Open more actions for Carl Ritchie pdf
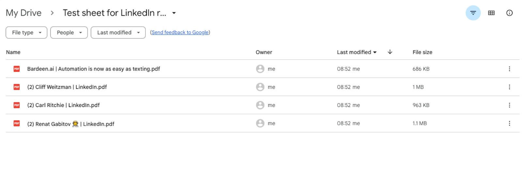Image resolution: width=522 pixels, height=171 pixels. pos(509,105)
